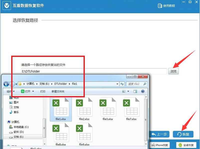Click the 搜索 file1 search box
The width and height of the screenshot is (200, 149).
click(x=136, y=84)
